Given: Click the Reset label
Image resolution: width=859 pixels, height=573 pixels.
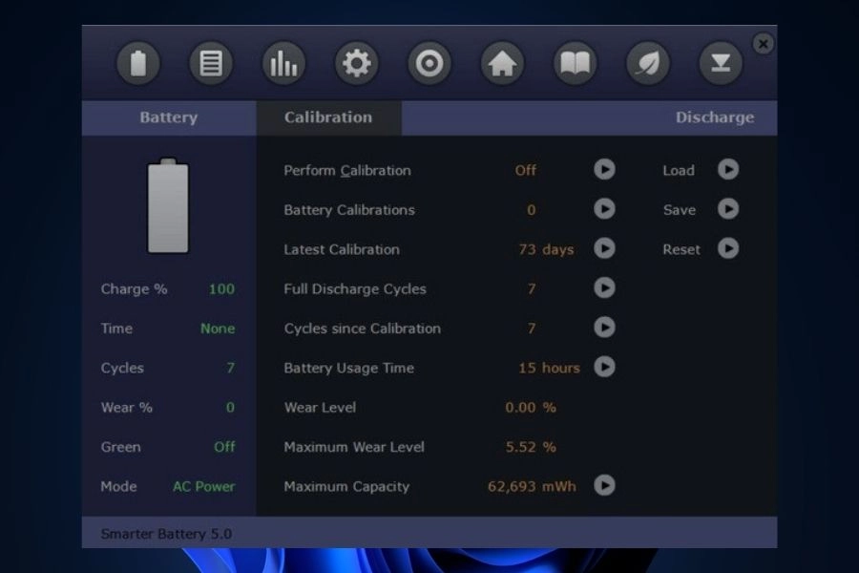Looking at the screenshot, I should 681,249.
